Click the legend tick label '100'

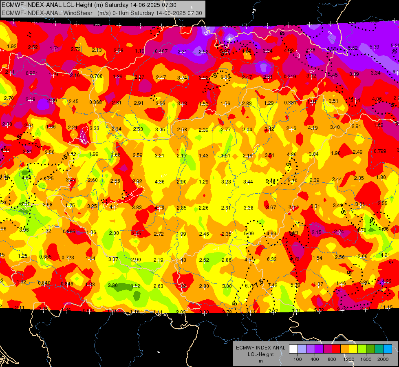[298, 359]
